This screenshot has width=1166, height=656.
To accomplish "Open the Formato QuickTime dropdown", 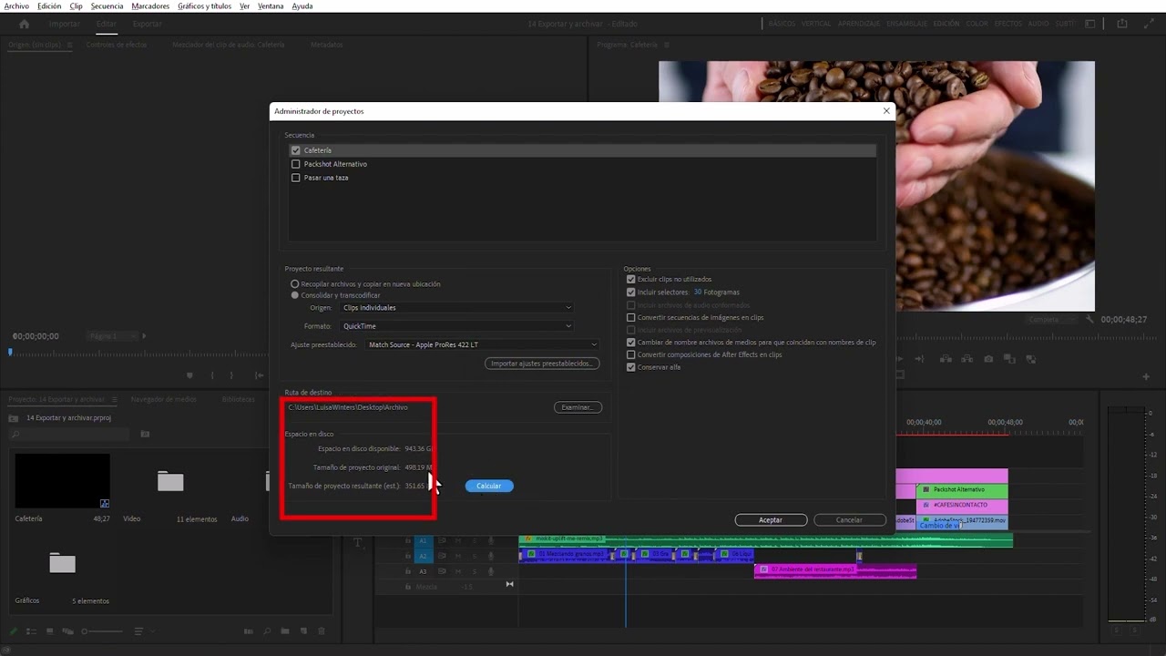I will 456,326.
